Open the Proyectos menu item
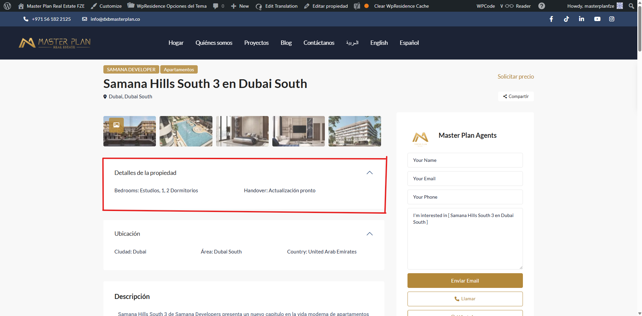The height and width of the screenshot is (316, 642). [256, 43]
